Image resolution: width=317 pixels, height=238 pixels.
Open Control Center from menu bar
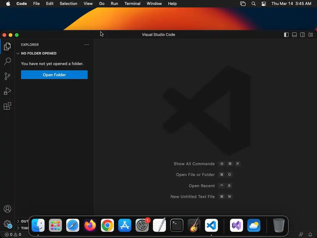(264, 4)
